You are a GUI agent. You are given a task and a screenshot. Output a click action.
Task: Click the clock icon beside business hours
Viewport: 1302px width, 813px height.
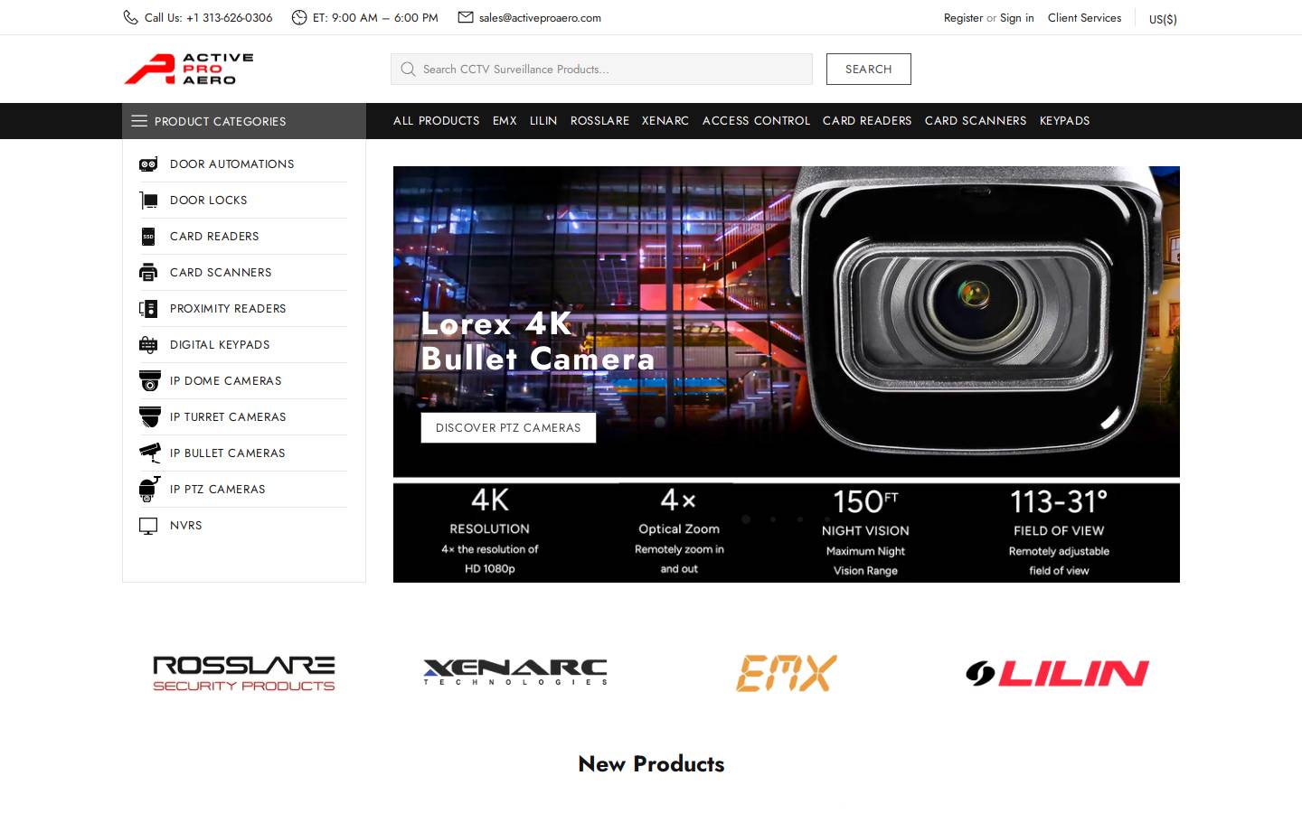point(299,17)
